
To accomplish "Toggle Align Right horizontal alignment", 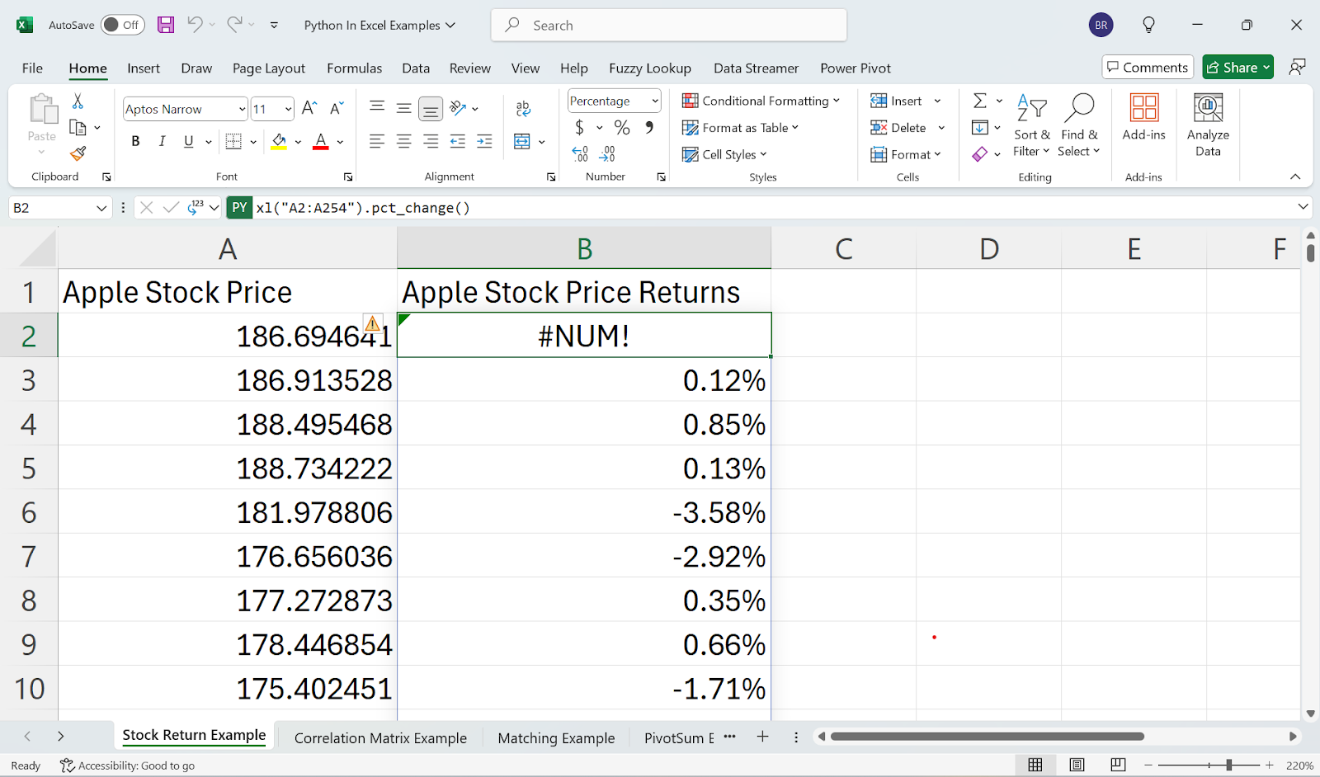I will point(431,142).
